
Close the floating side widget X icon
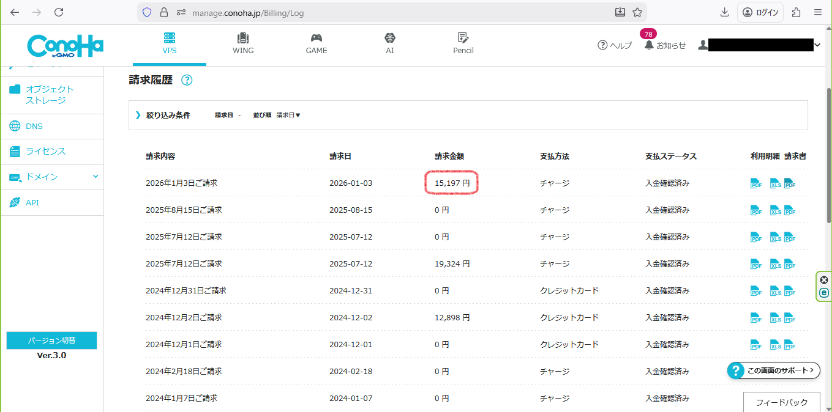[x=824, y=280]
